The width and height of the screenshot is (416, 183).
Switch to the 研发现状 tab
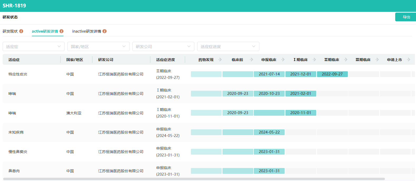pyautogui.click(x=10, y=31)
